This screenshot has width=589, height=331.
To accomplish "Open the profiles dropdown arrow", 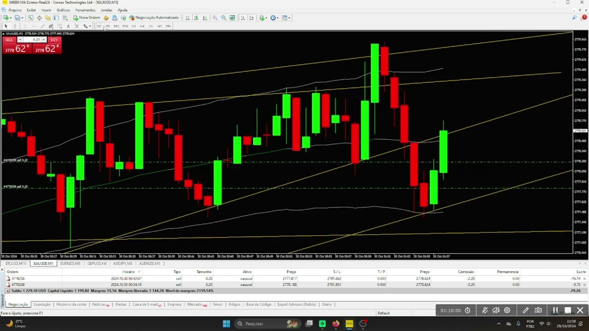I will tap(22, 18).
